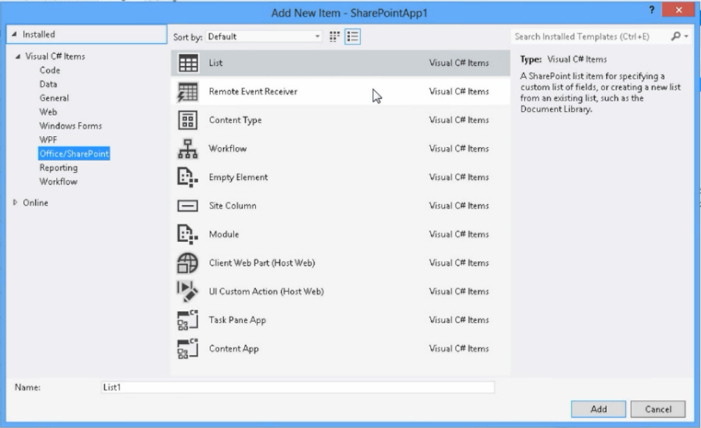The width and height of the screenshot is (701, 428).
Task: Select the Office/SharePoint category
Action: (74, 154)
